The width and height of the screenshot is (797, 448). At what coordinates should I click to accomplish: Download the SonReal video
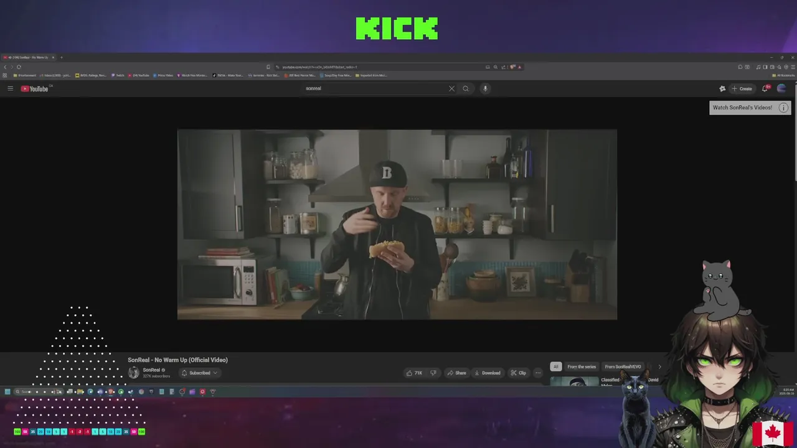[487, 373]
